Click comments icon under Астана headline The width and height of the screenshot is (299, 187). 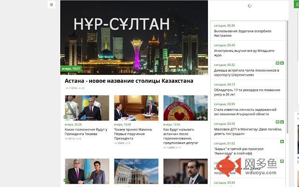click(x=80, y=88)
